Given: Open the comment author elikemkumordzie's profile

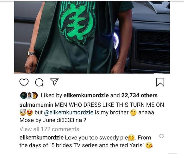Looking at the screenshot, I should pyautogui.click(x=42, y=138).
